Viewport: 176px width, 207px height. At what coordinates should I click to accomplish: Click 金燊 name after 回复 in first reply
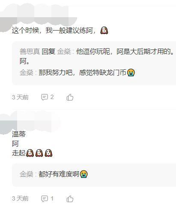pos(64,52)
